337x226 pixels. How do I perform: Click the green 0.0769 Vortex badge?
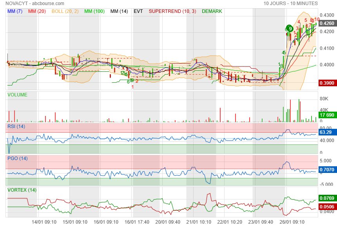(327, 198)
